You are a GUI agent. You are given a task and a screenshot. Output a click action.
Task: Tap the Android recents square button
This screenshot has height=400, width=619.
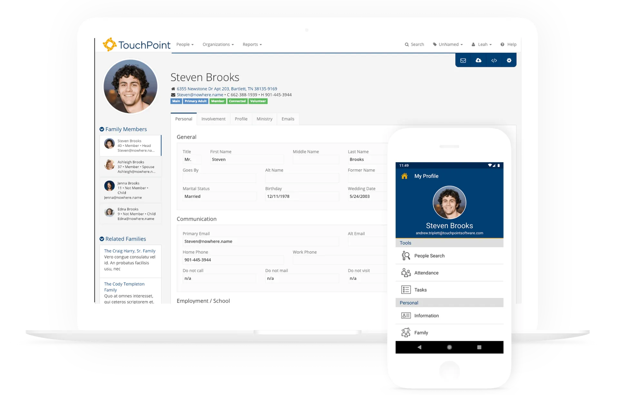coord(479,347)
